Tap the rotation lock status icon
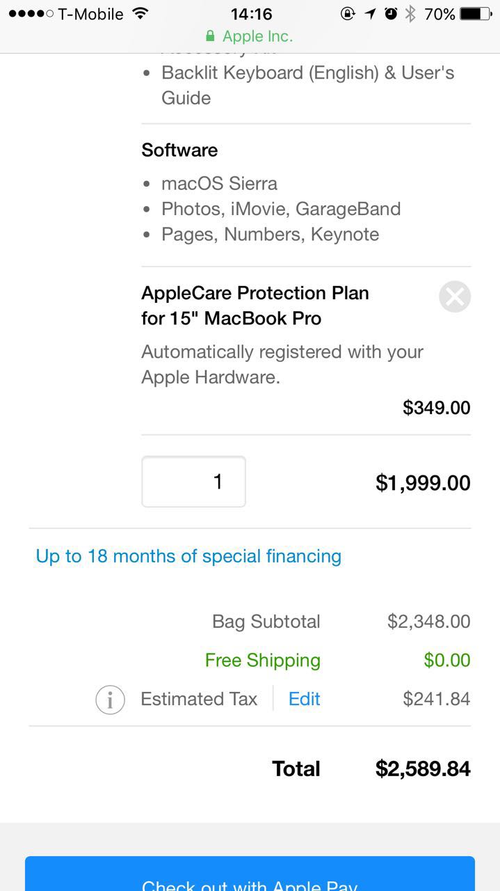The image size is (500, 891). 348,14
